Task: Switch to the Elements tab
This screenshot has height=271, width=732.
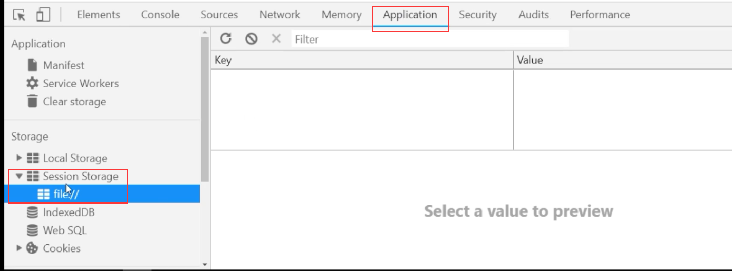Action: (98, 15)
